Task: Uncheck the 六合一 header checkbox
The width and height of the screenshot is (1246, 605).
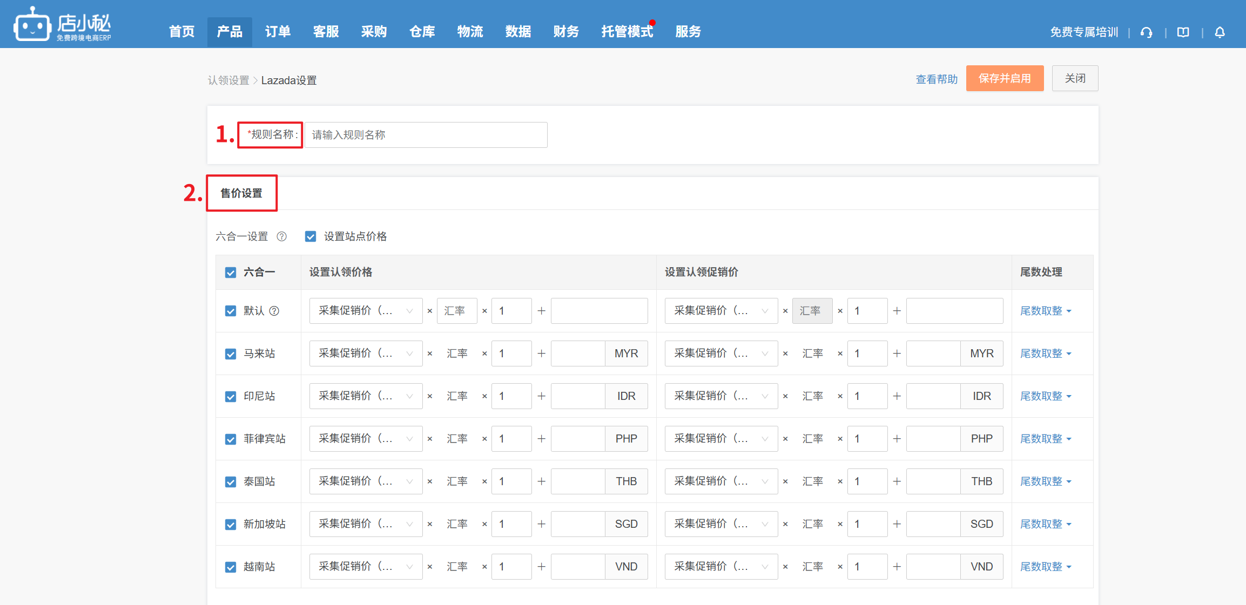Action: coord(231,273)
